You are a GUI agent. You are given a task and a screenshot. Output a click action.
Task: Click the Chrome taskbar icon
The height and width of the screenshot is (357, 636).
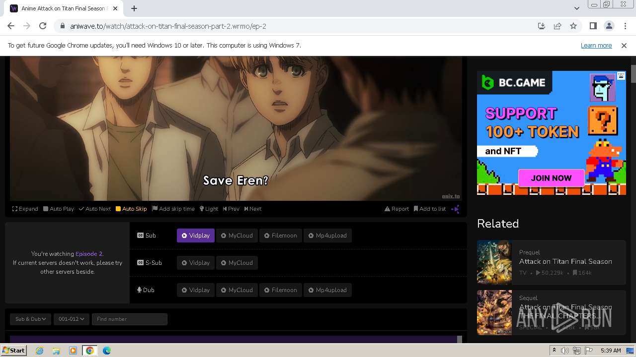[x=90, y=351]
